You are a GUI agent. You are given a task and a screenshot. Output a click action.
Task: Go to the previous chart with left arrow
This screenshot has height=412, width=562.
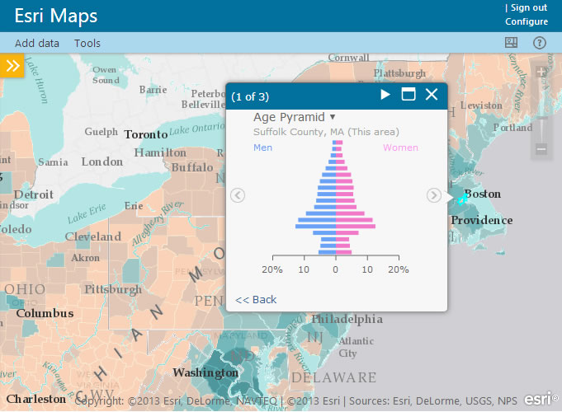click(x=238, y=195)
